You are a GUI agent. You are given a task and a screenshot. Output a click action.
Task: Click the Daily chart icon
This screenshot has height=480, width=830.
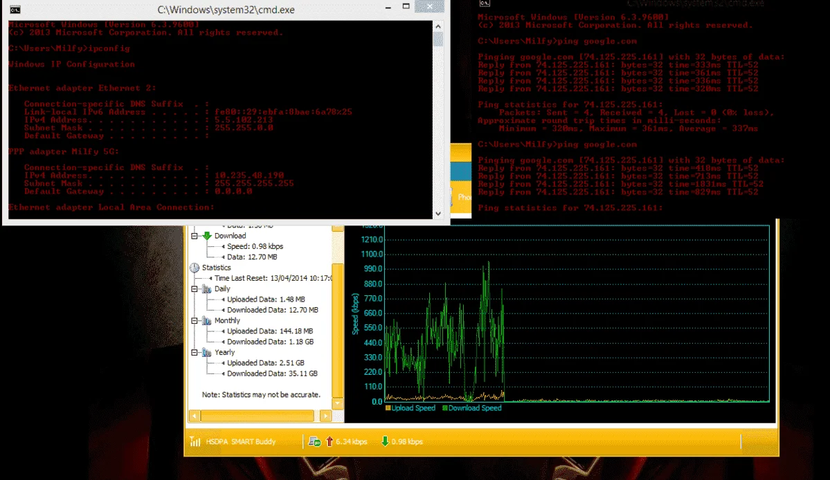point(207,288)
